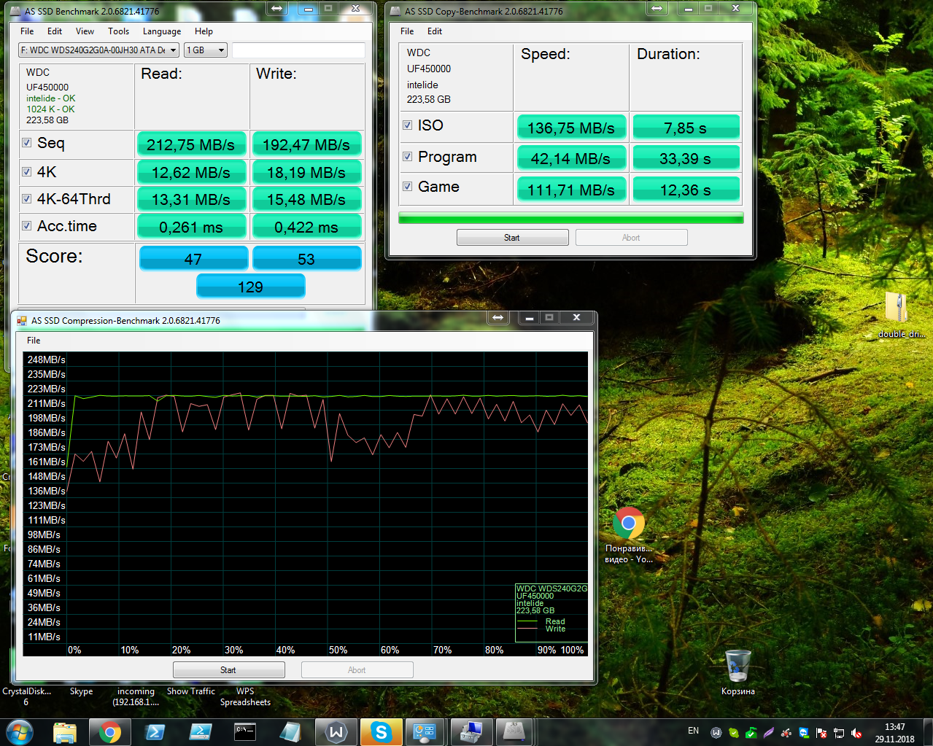Click the compression graph legend box
Image resolution: width=933 pixels, height=746 pixels.
click(551, 613)
